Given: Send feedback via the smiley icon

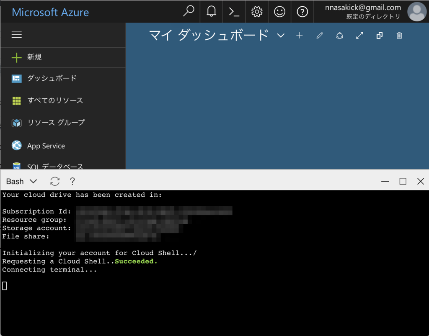Looking at the screenshot, I should click(279, 12).
